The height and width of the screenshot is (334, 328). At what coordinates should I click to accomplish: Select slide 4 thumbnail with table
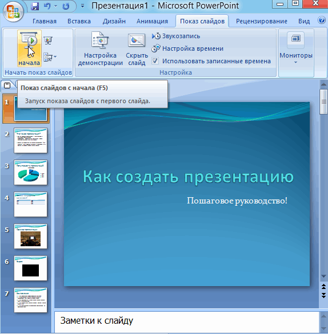[x=30, y=204]
